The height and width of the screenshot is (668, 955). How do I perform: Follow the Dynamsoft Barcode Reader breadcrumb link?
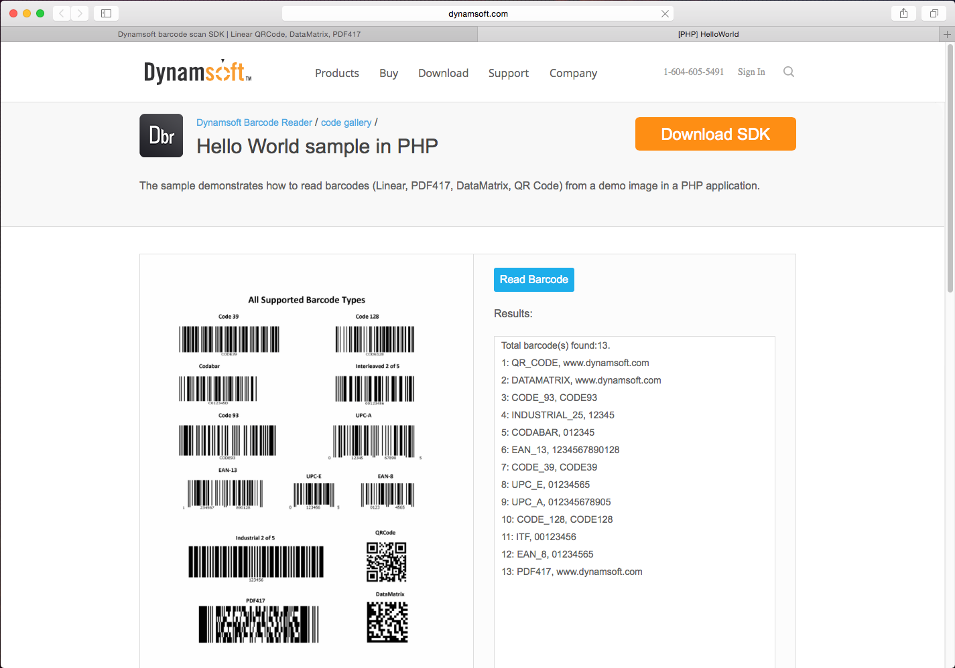[254, 122]
